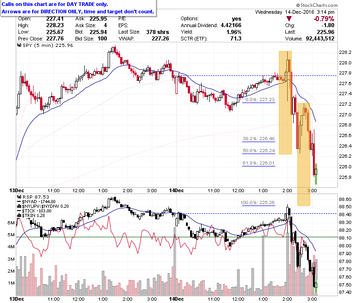Click the Annual Dividend value 4.42166
Image resolution: width=359 pixels, height=303 pixels.
click(x=231, y=25)
